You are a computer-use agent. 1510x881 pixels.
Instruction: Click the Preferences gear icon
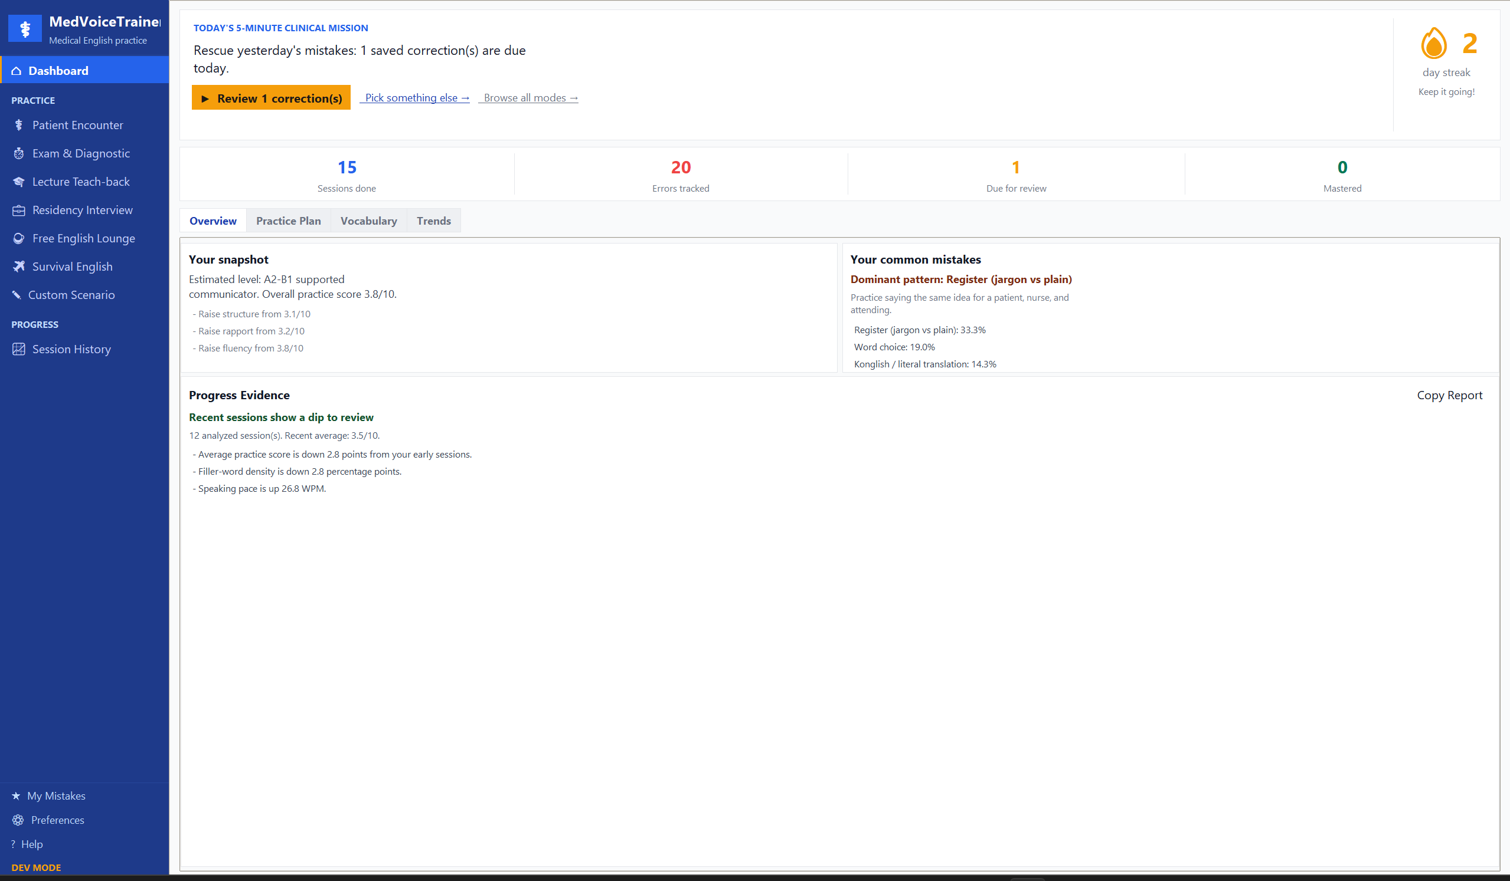[x=18, y=820]
